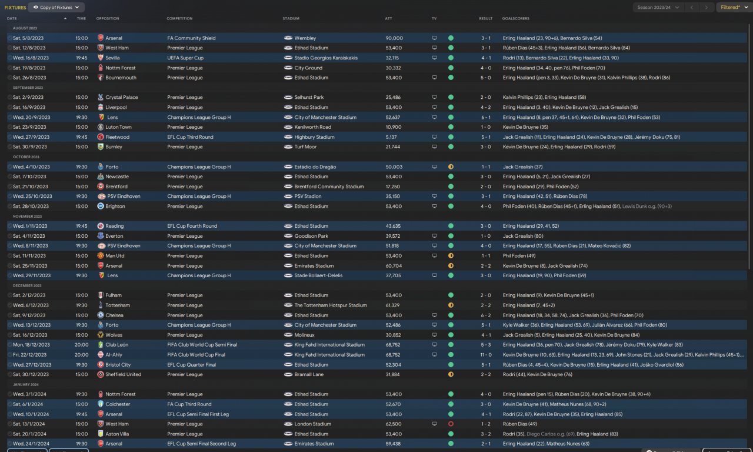Click the Man Utd club badge

tap(101, 255)
